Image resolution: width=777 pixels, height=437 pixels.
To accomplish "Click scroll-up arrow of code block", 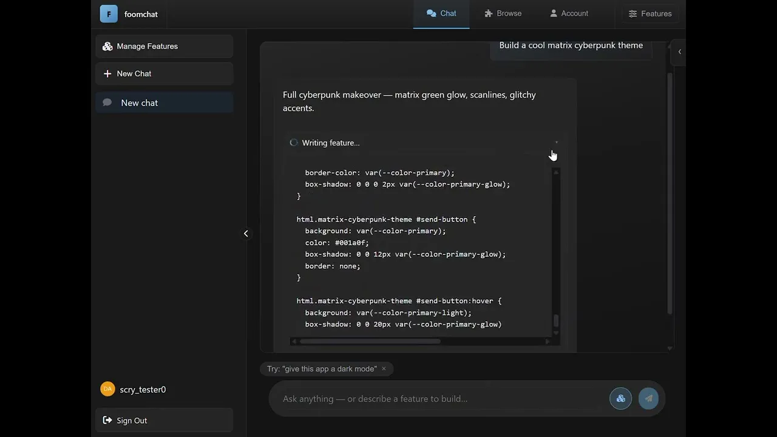I will (555, 172).
